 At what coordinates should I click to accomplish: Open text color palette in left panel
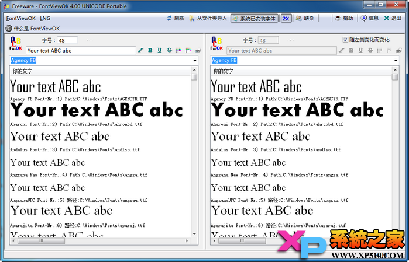[x=178, y=50]
